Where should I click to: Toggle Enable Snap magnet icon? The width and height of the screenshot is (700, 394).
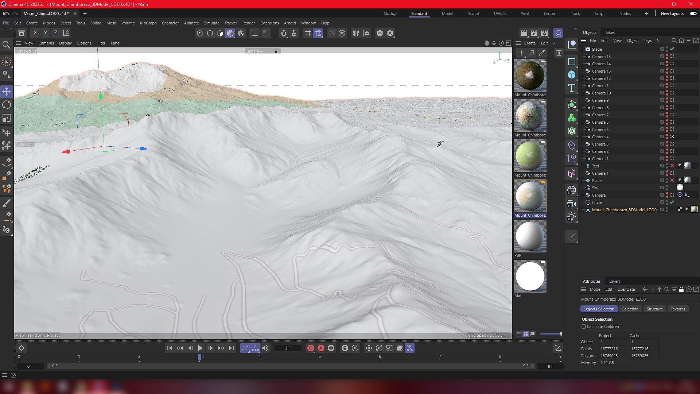[283, 33]
